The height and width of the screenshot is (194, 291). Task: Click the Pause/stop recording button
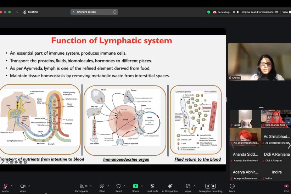click(x=210, y=186)
